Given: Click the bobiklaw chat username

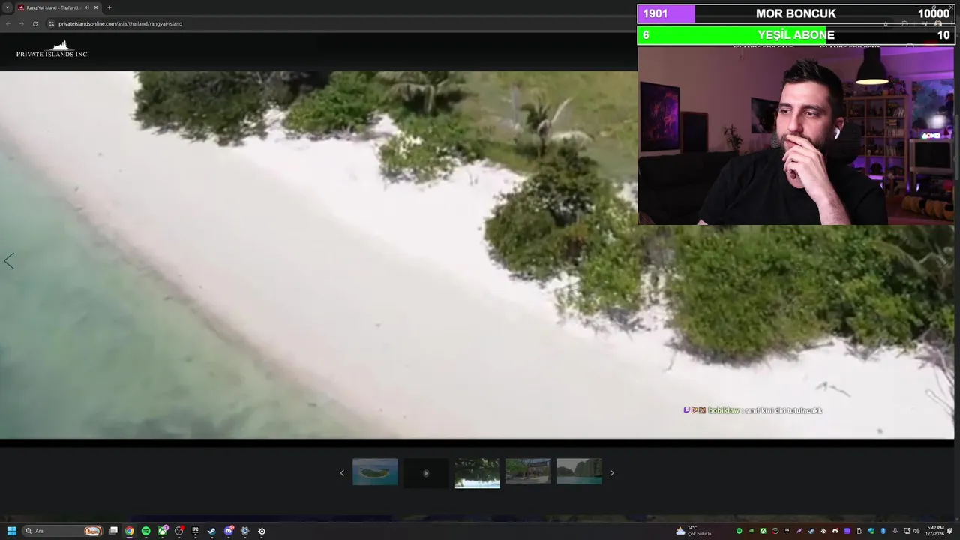Looking at the screenshot, I should (x=723, y=410).
